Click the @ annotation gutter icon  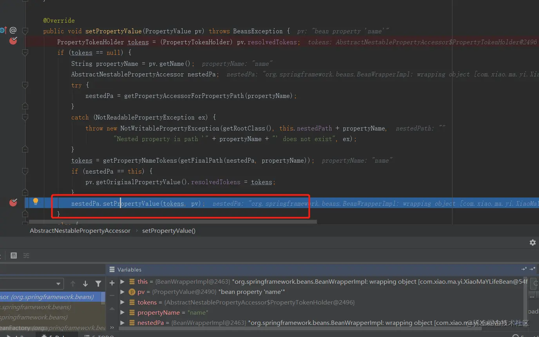(13, 30)
